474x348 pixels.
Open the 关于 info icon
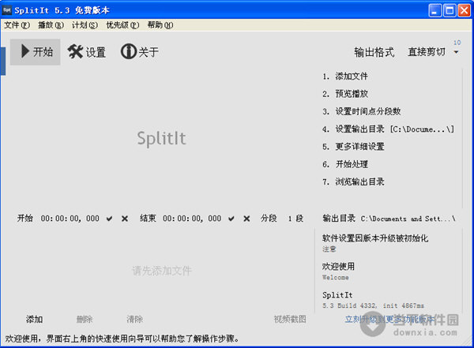point(140,51)
